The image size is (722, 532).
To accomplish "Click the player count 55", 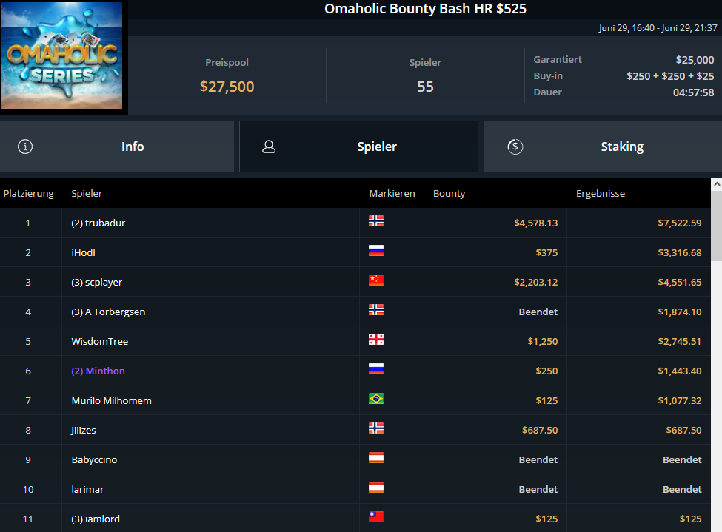I will click(425, 87).
